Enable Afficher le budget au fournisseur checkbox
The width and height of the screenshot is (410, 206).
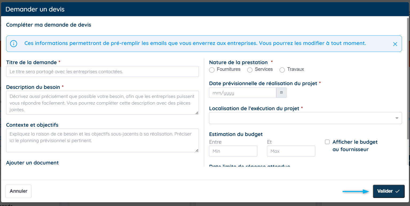coord(327,142)
